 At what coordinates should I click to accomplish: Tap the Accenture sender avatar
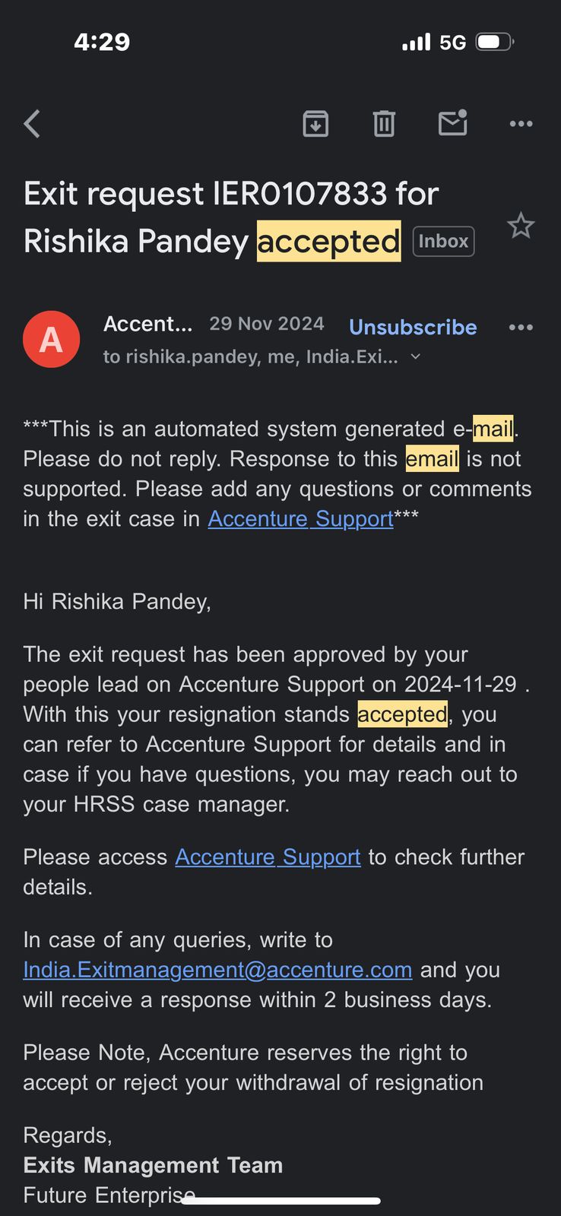pyautogui.click(x=52, y=339)
